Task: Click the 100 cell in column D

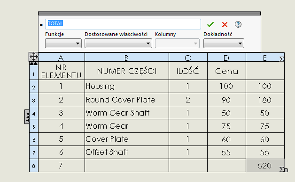Action: click(227, 87)
